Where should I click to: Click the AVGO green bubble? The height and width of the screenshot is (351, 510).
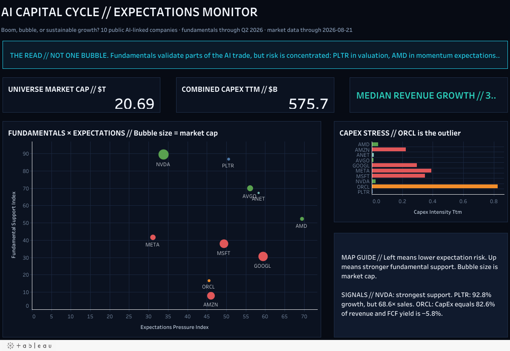(250, 188)
